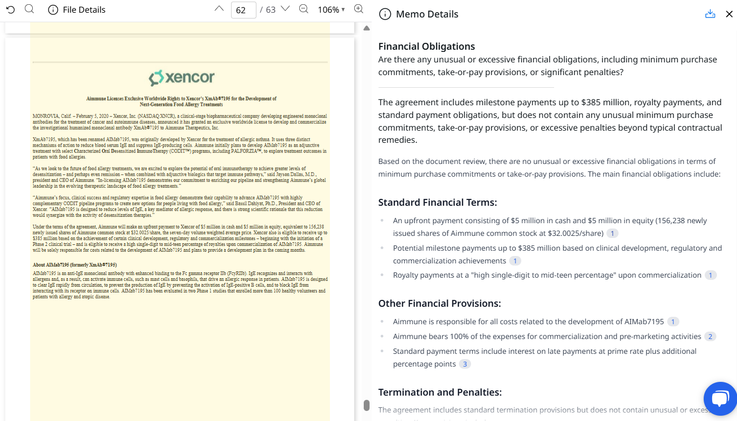The width and height of the screenshot is (737, 421).
Task: Open citation 1 after royalty payments item
Action: point(711,275)
